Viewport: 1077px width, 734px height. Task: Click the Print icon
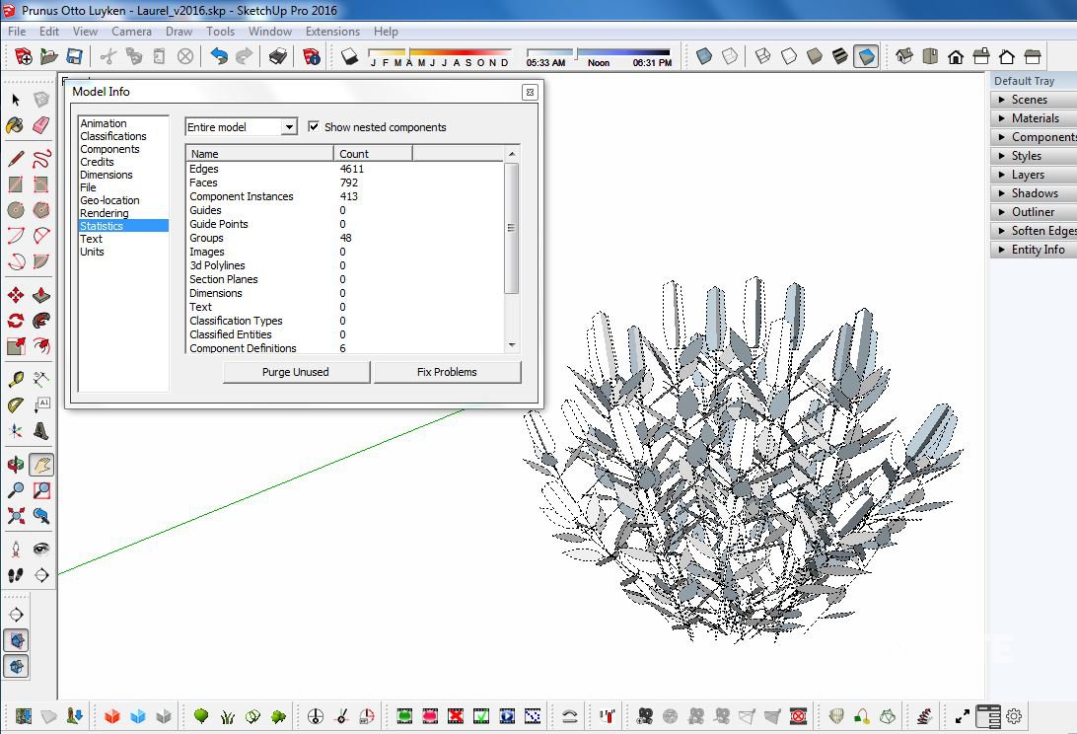(278, 56)
